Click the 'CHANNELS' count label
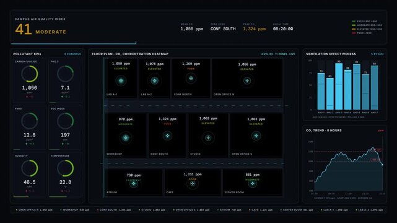397x223 pixels. [72, 54]
